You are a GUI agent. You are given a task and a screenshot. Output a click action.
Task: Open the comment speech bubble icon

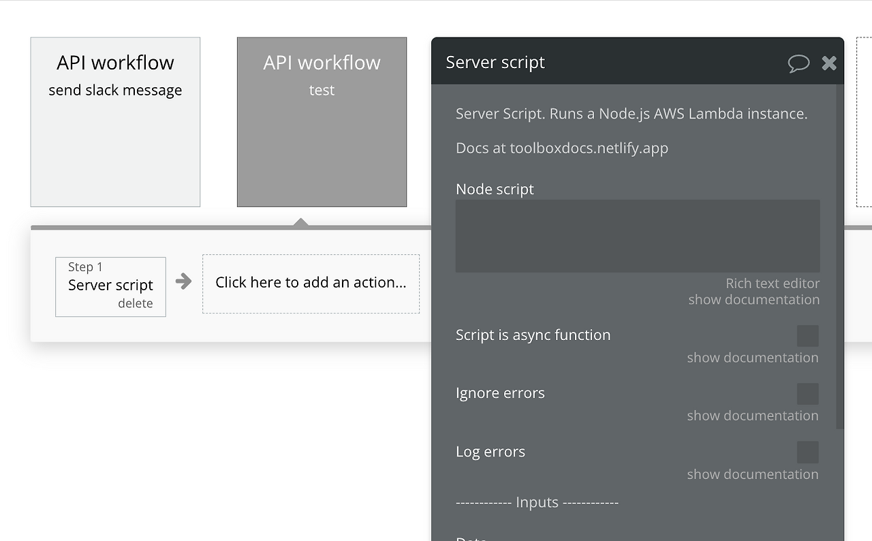pyautogui.click(x=798, y=63)
